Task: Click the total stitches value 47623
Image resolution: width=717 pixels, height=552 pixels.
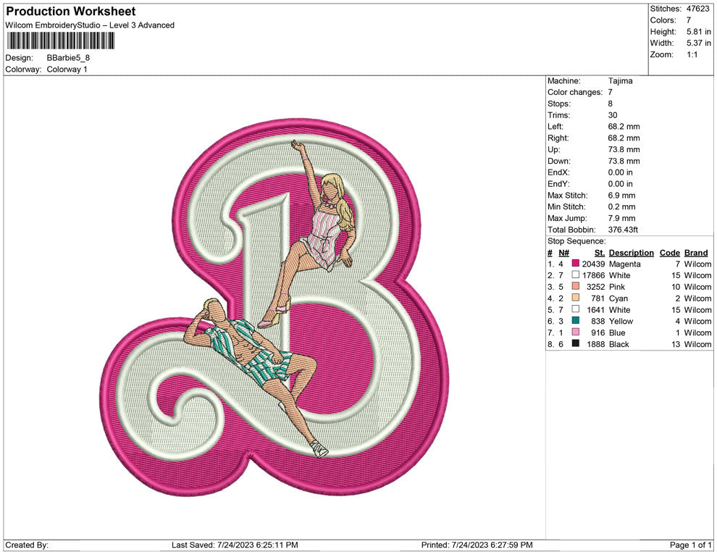Action: (x=697, y=9)
